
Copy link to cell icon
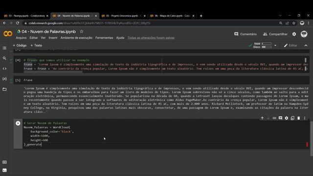tap(274, 118)
